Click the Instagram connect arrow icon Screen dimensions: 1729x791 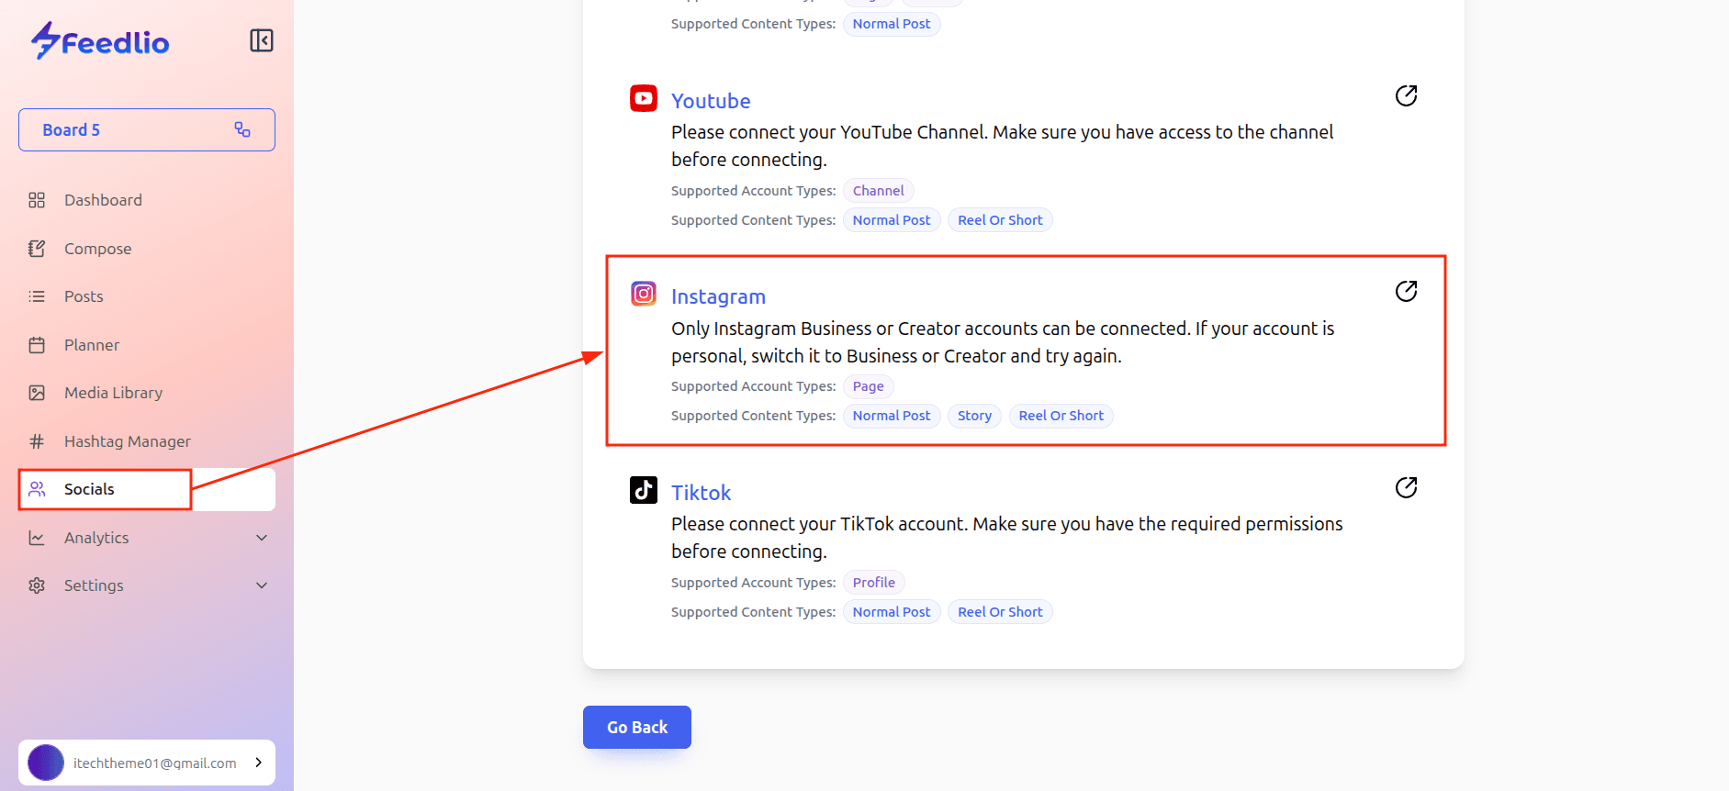click(x=1406, y=292)
